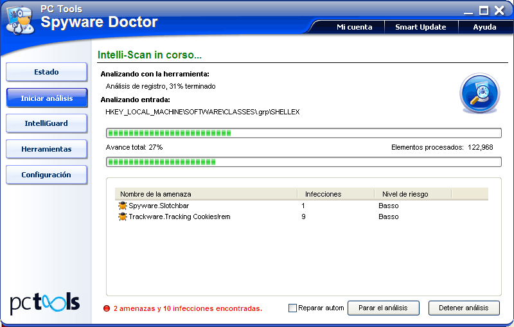This screenshot has width=514, height=327.
Task: Click the Basso risk of Trackware.Tracking Cookies
Action: [x=389, y=217]
